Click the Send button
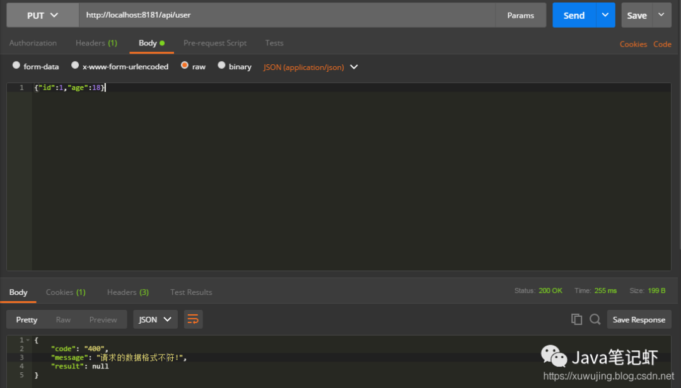 tap(574, 15)
